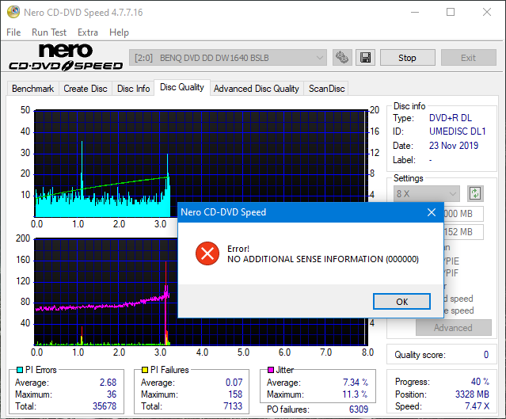This screenshot has width=506, height=419.
Task: Click the DVD+R DL disc type text
Action: 450,118
